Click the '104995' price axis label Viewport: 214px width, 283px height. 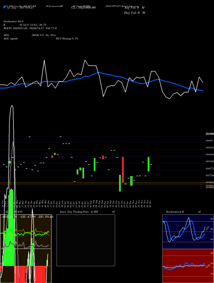coord(209,140)
